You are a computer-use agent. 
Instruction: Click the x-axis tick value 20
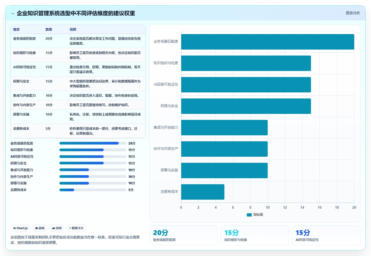click(x=354, y=207)
